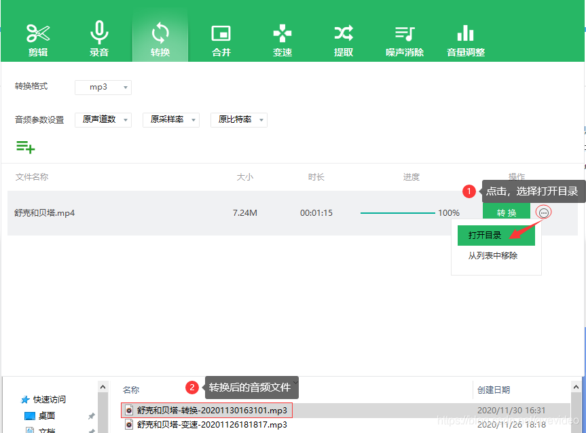Click the 00:01:15 duration value
Screen dimensions: 586x433
pos(316,213)
